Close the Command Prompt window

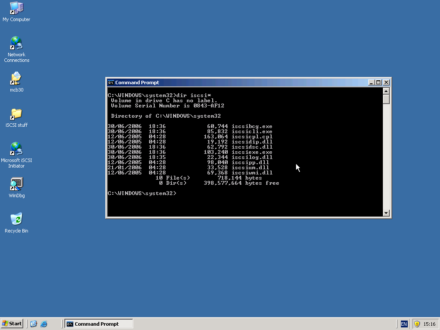click(x=386, y=82)
